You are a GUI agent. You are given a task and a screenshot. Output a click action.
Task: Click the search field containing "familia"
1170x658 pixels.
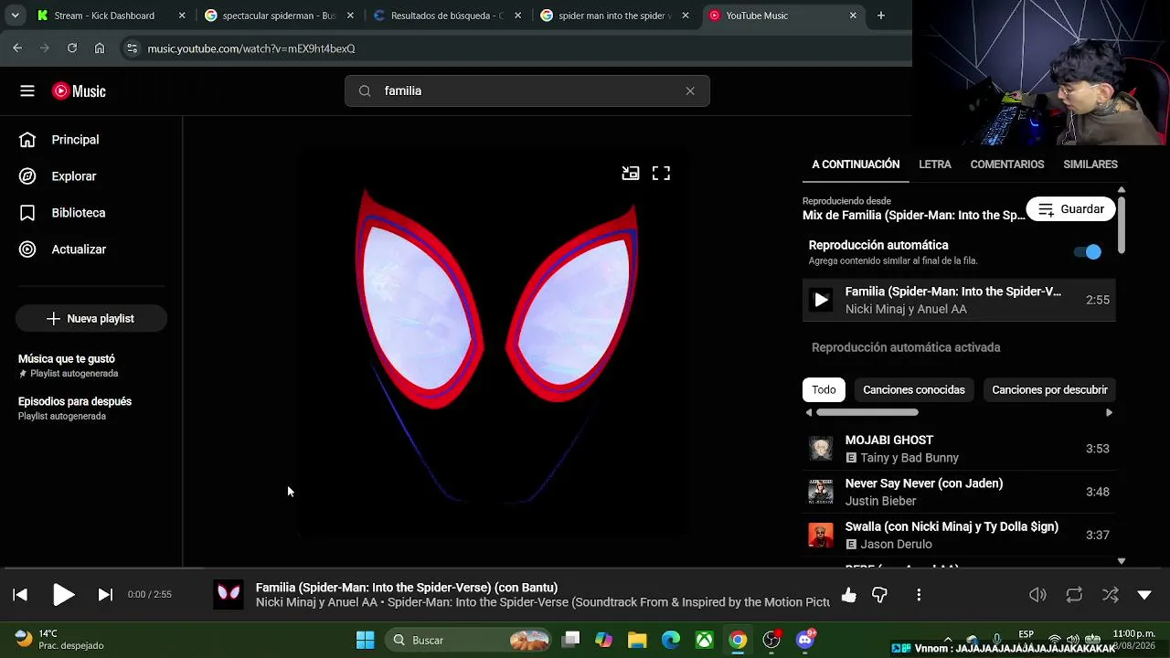527,91
